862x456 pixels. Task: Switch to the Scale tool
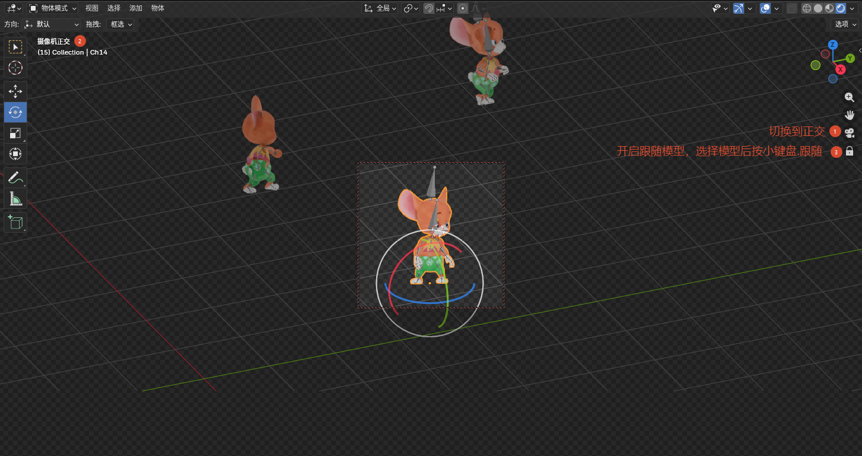15,133
